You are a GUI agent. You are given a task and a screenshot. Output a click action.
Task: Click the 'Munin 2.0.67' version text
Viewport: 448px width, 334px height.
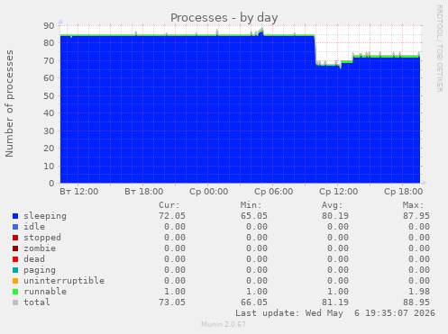coord(224,324)
